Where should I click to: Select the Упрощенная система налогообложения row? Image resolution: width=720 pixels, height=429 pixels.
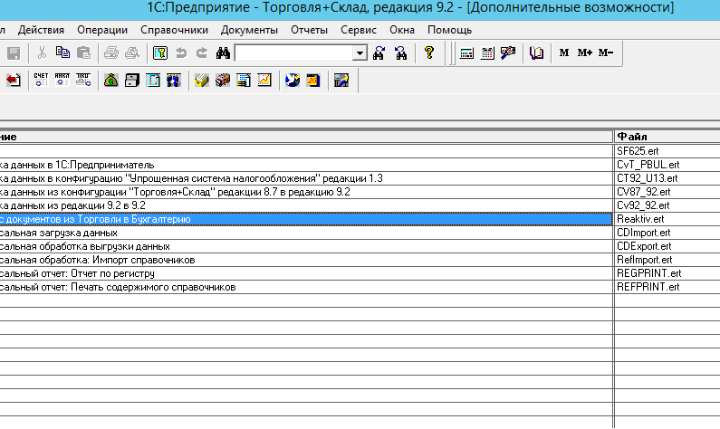306,178
